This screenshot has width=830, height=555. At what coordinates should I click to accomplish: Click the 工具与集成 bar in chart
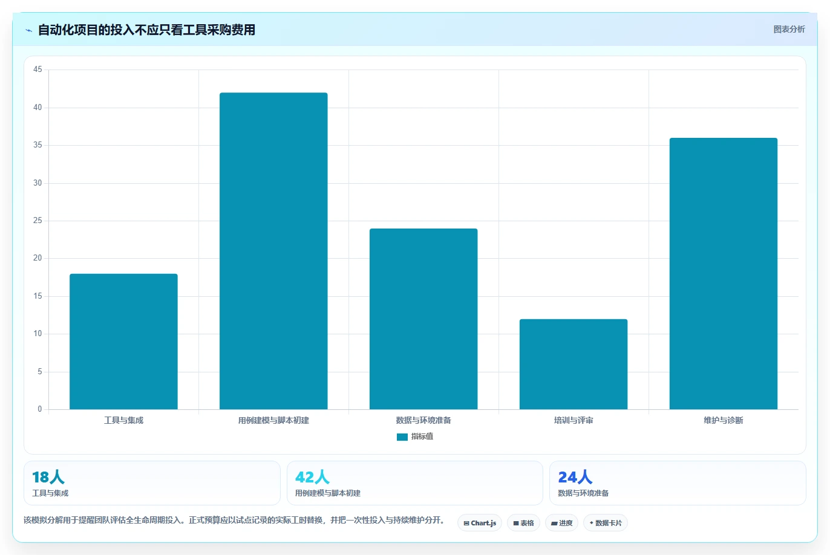pyautogui.click(x=123, y=342)
